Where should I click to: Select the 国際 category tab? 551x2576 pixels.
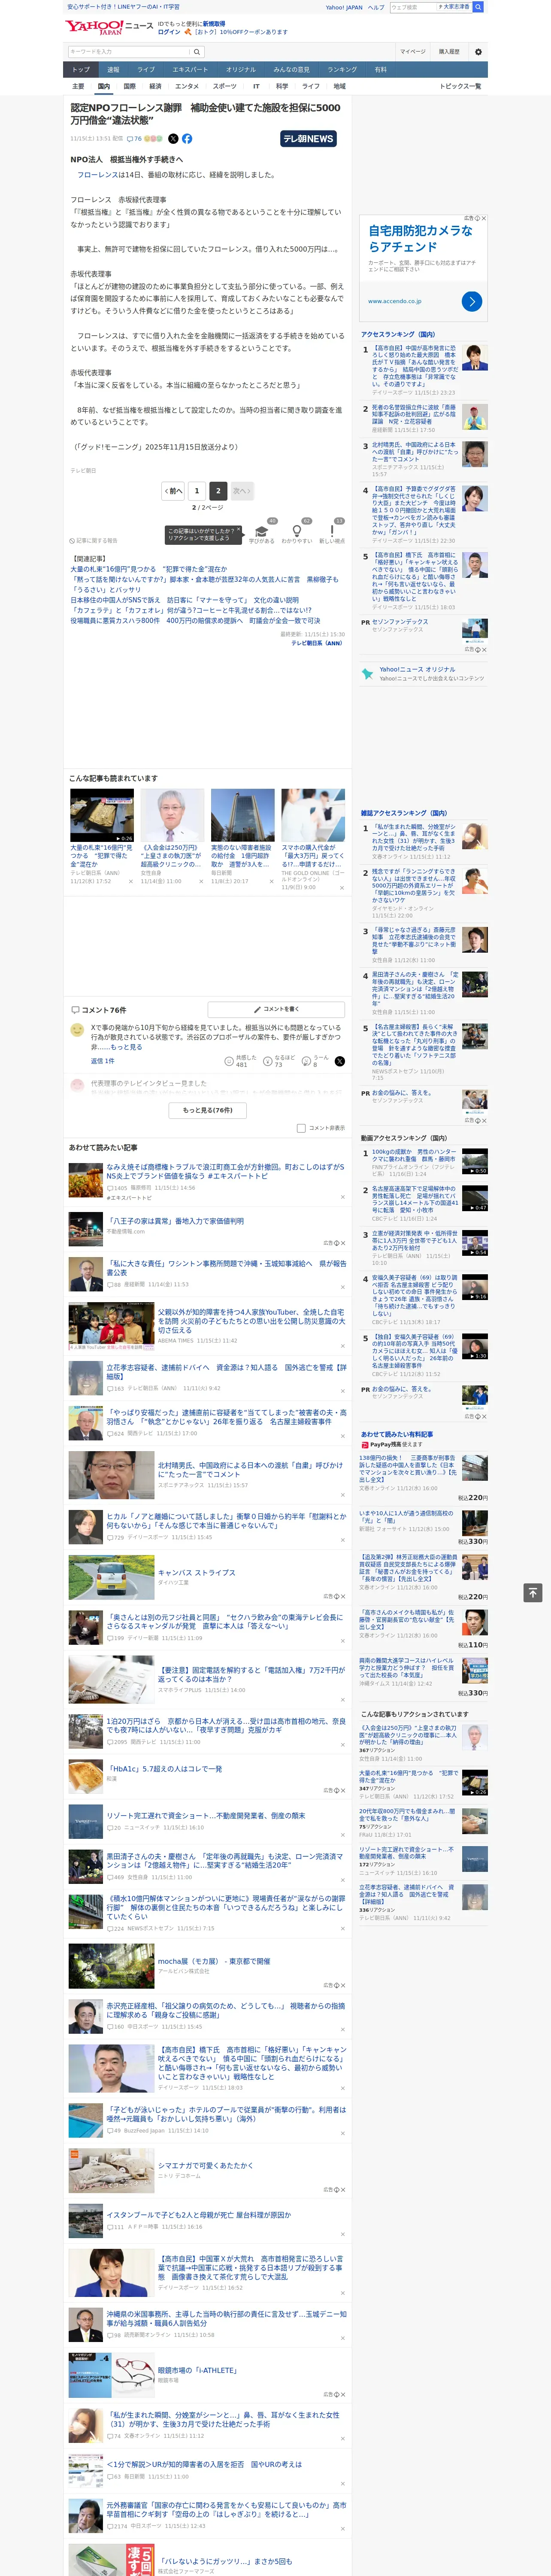tap(129, 86)
